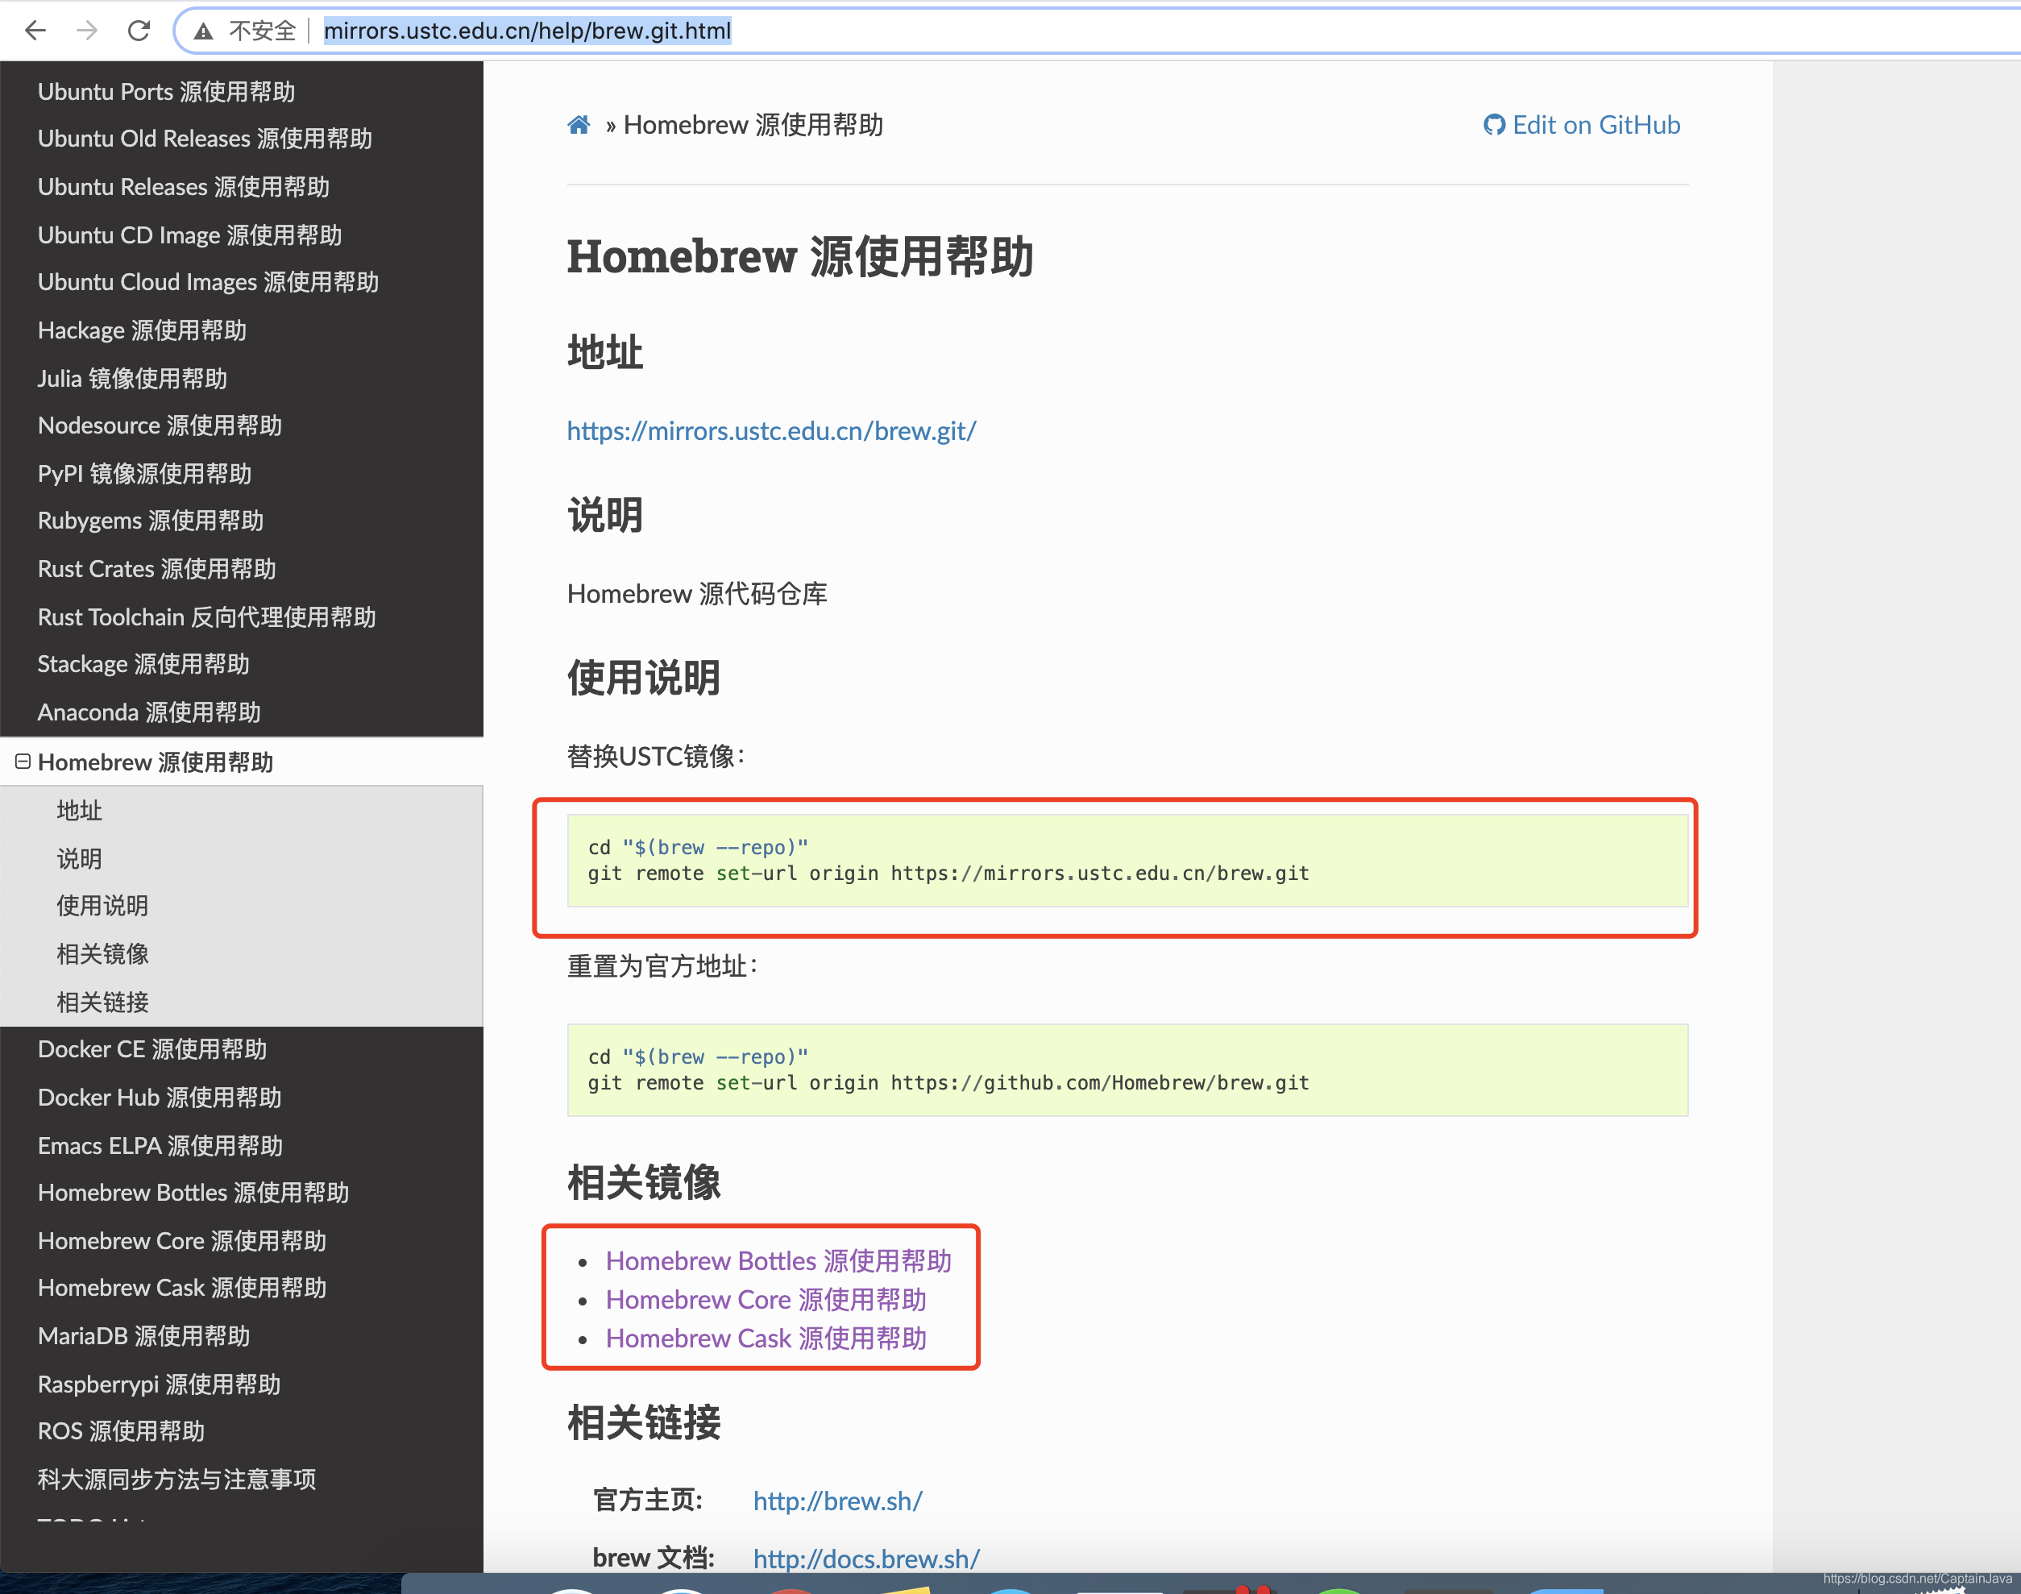
Task: Click the insecure-site warning triangle icon
Action: (x=202, y=31)
